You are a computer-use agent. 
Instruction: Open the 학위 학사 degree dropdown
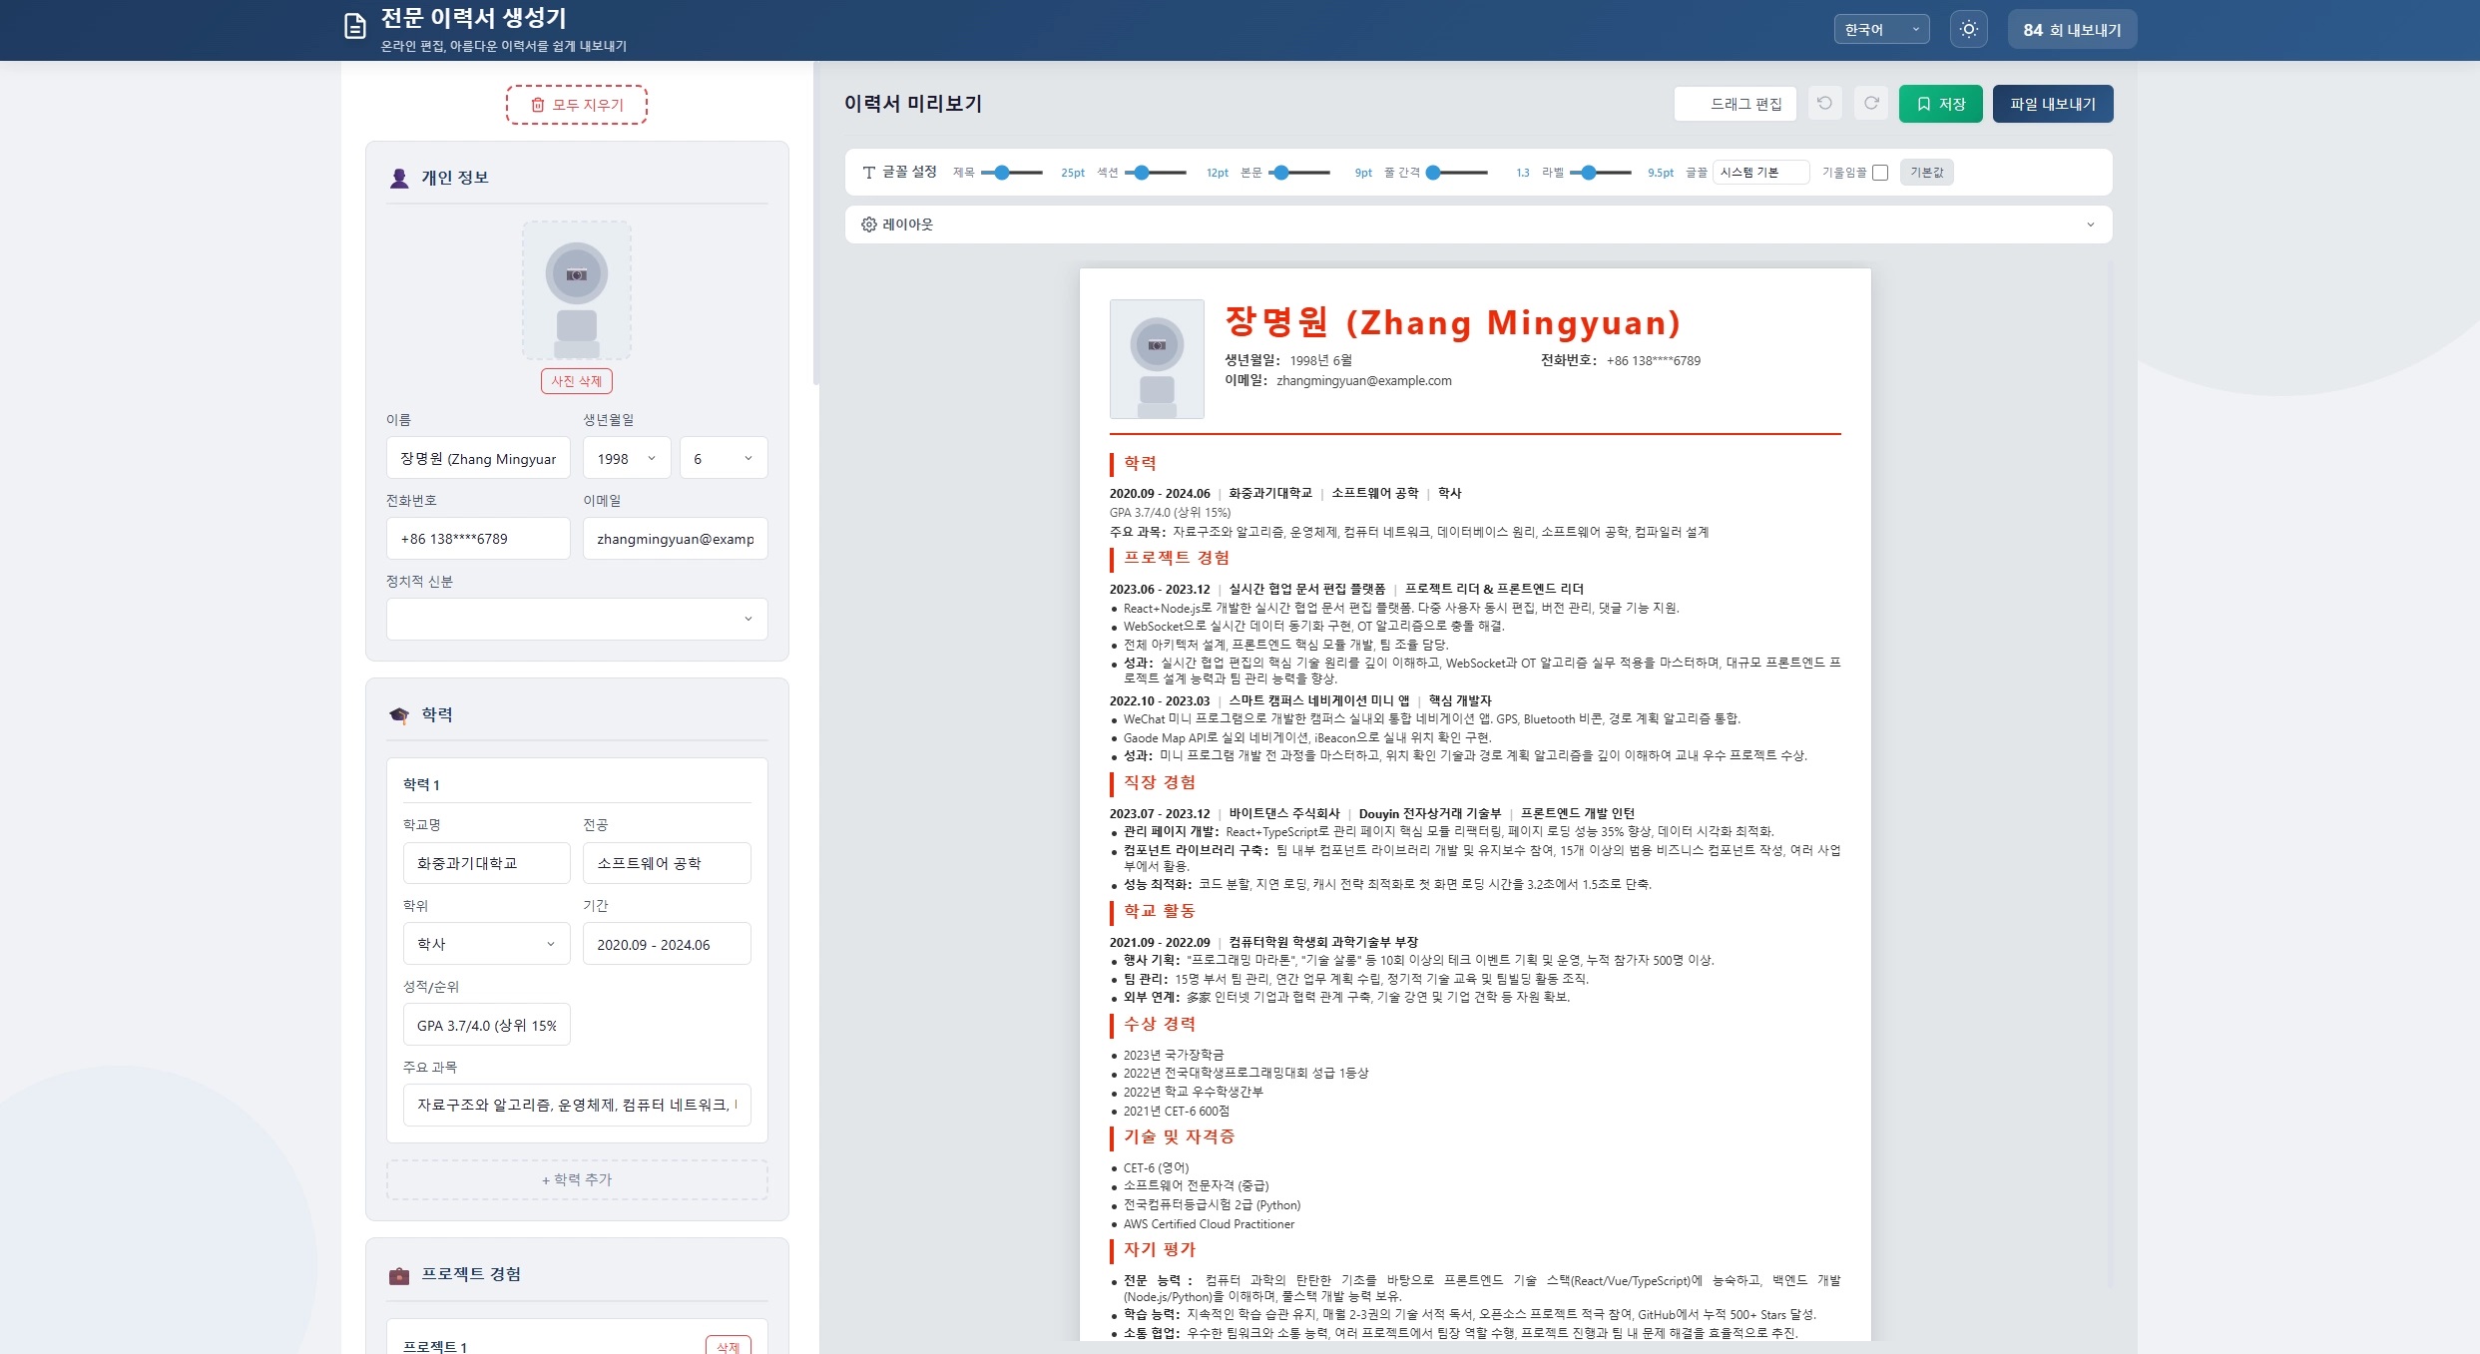(x=486, y=944)
